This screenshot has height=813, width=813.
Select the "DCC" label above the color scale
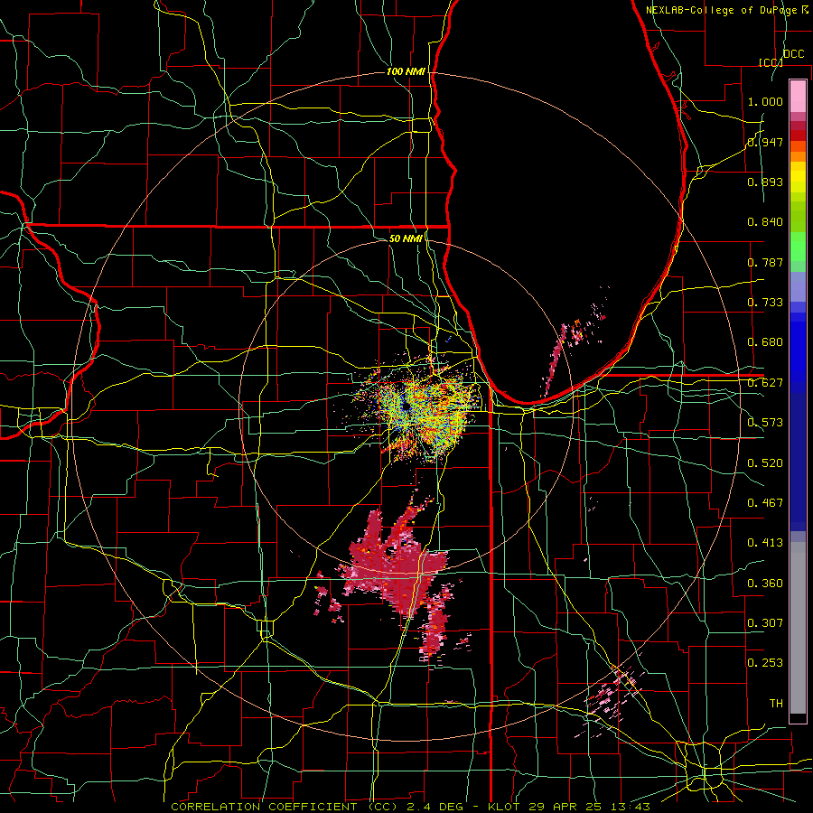pos(793,54)
